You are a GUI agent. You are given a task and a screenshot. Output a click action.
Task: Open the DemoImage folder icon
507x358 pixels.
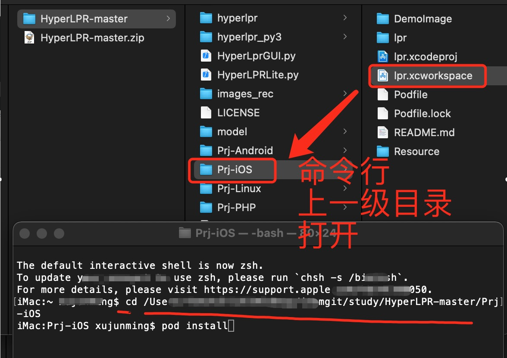(x=383, y=19)
